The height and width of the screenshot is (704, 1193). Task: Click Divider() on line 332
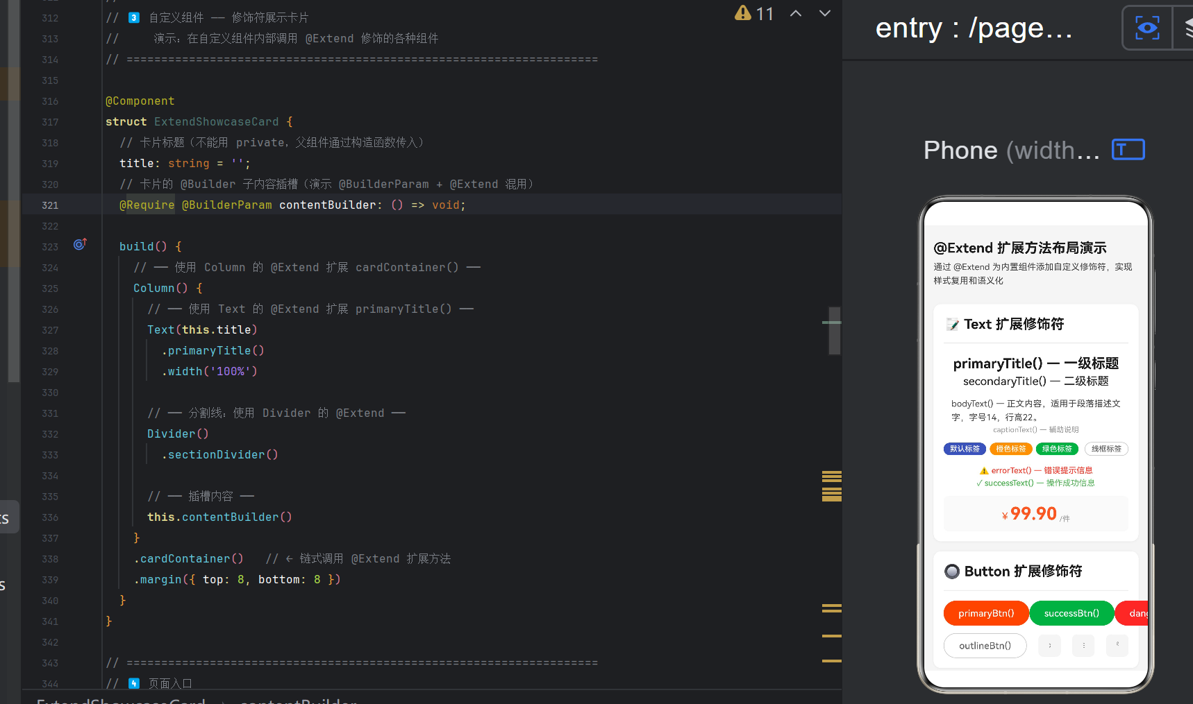click(178, 433)
